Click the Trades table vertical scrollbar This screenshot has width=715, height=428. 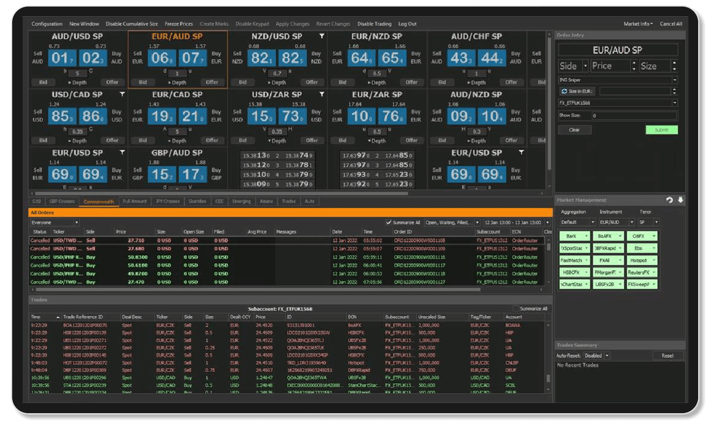[x=549, y=378]
